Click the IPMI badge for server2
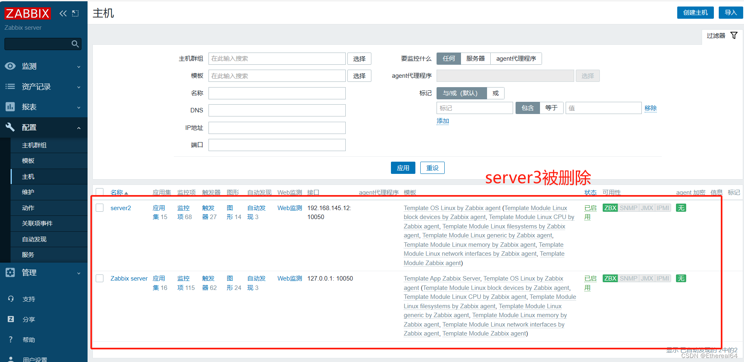This screenshot has height=362, width=744. pos(663,208)
